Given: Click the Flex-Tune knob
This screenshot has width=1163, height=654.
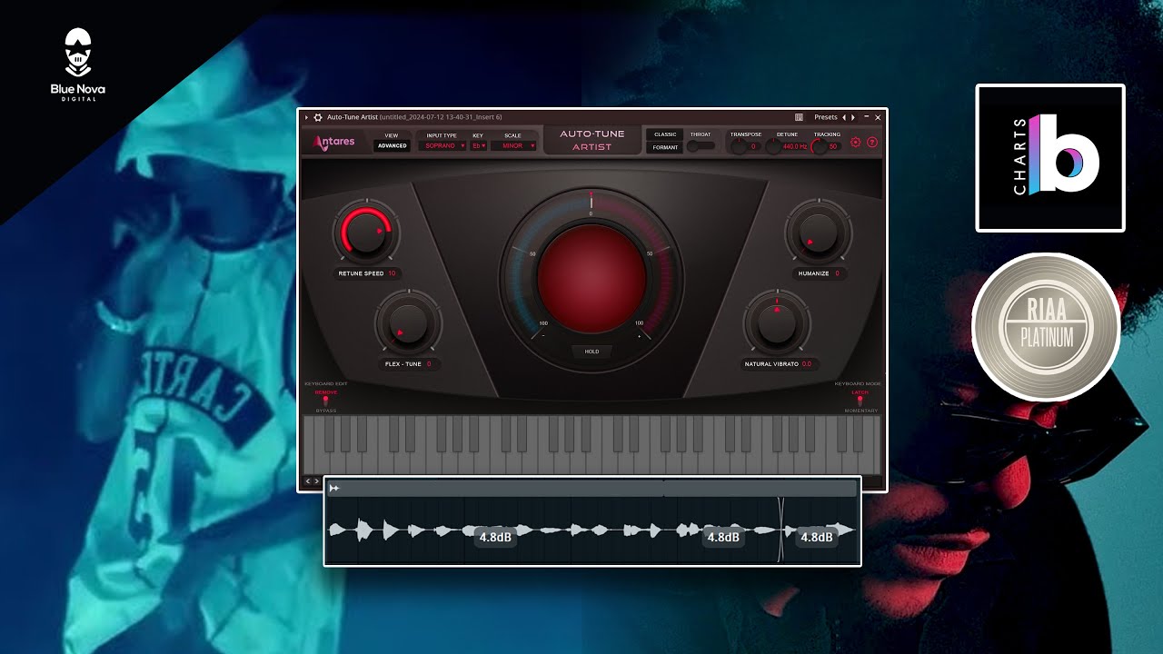Looking at the screenshot, I should (x=408, y=322).
